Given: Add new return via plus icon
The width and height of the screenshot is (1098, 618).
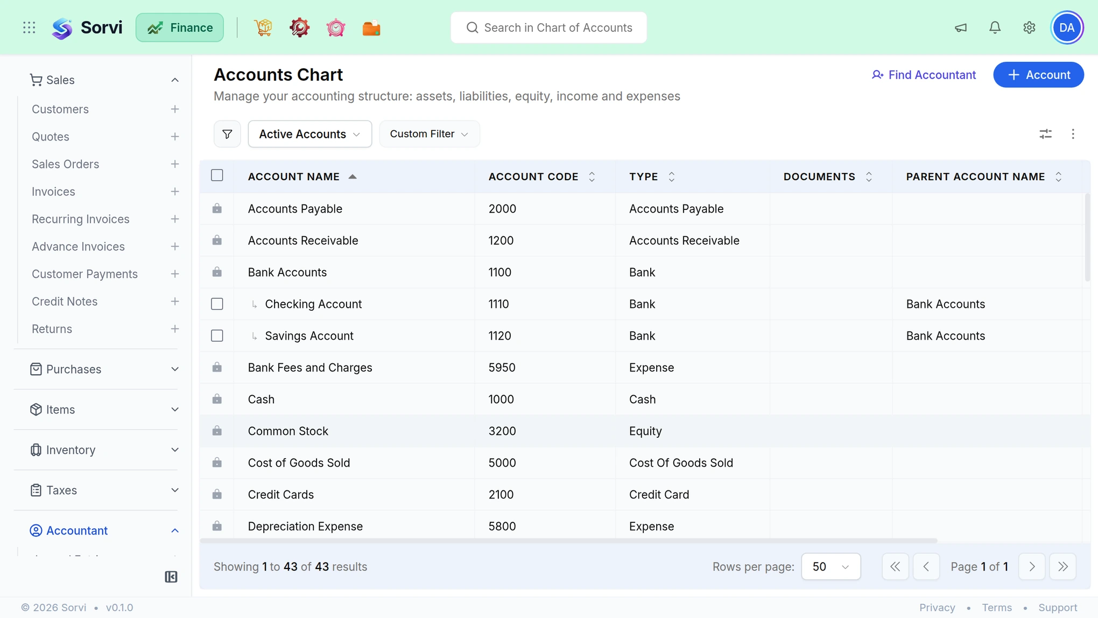Looking at the screenshot, I should [x=174, y=329].
